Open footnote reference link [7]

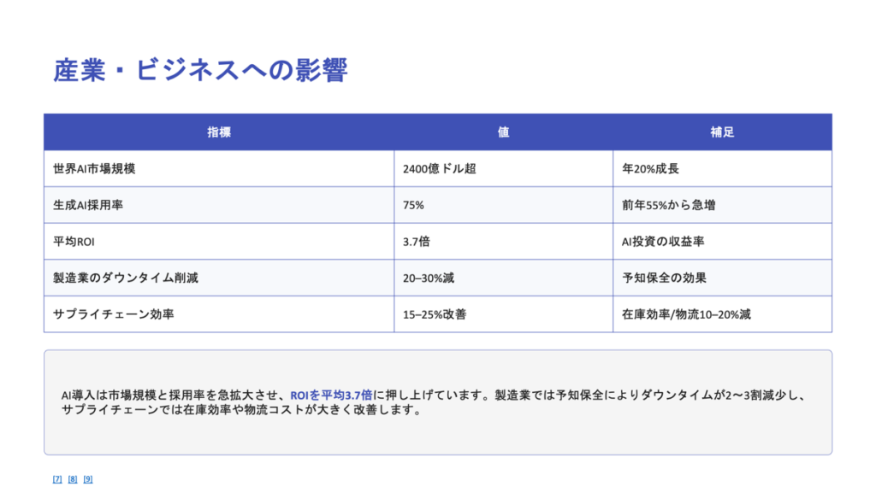point(57,479)
